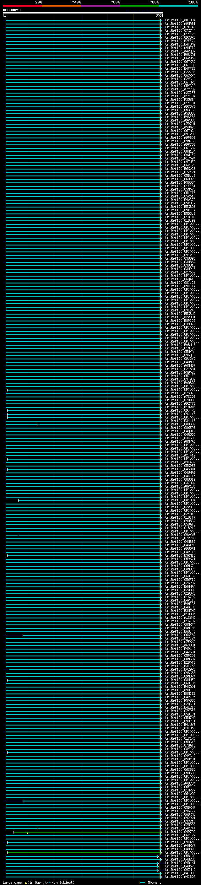Select label UniRef100_A9T2B3
The height and width of the screenshot is (885, 201).
(180, 134)
